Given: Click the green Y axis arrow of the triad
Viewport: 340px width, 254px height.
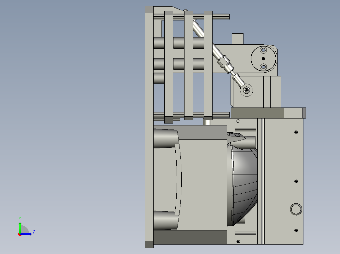Looking at the screenshot, I should point(20,227).
